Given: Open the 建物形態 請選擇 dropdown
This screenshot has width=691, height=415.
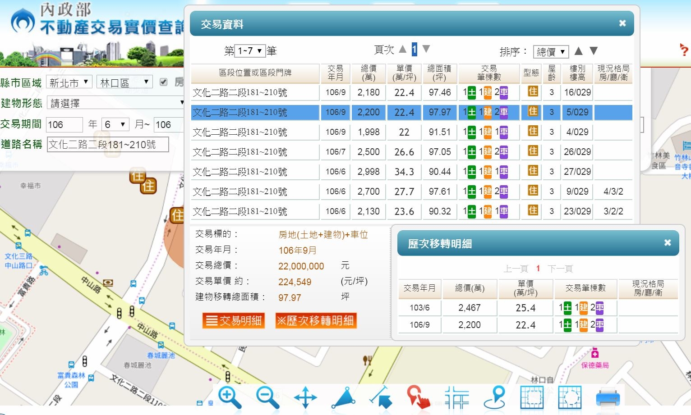Looking at the screenshot, I should pyautogui.click(x=116, y=103).
